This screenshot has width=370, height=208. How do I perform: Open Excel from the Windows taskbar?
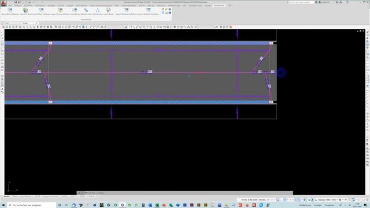(x=157, y=205)
